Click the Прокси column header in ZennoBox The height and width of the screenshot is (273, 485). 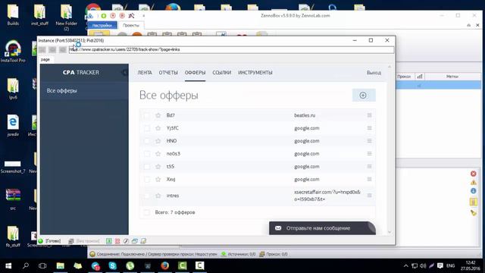click(x=404, y=76)
